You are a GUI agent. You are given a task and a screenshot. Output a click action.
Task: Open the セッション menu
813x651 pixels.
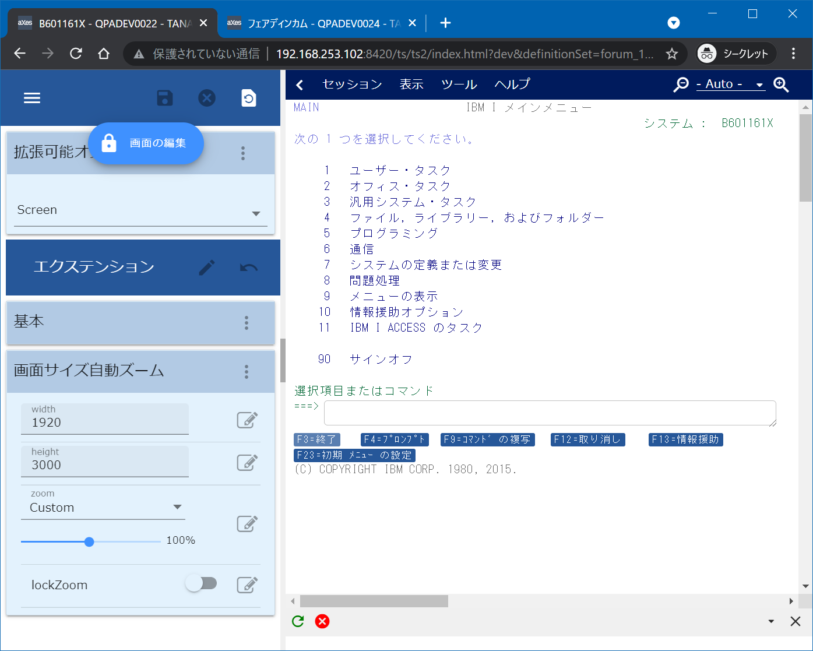(351, 84)
